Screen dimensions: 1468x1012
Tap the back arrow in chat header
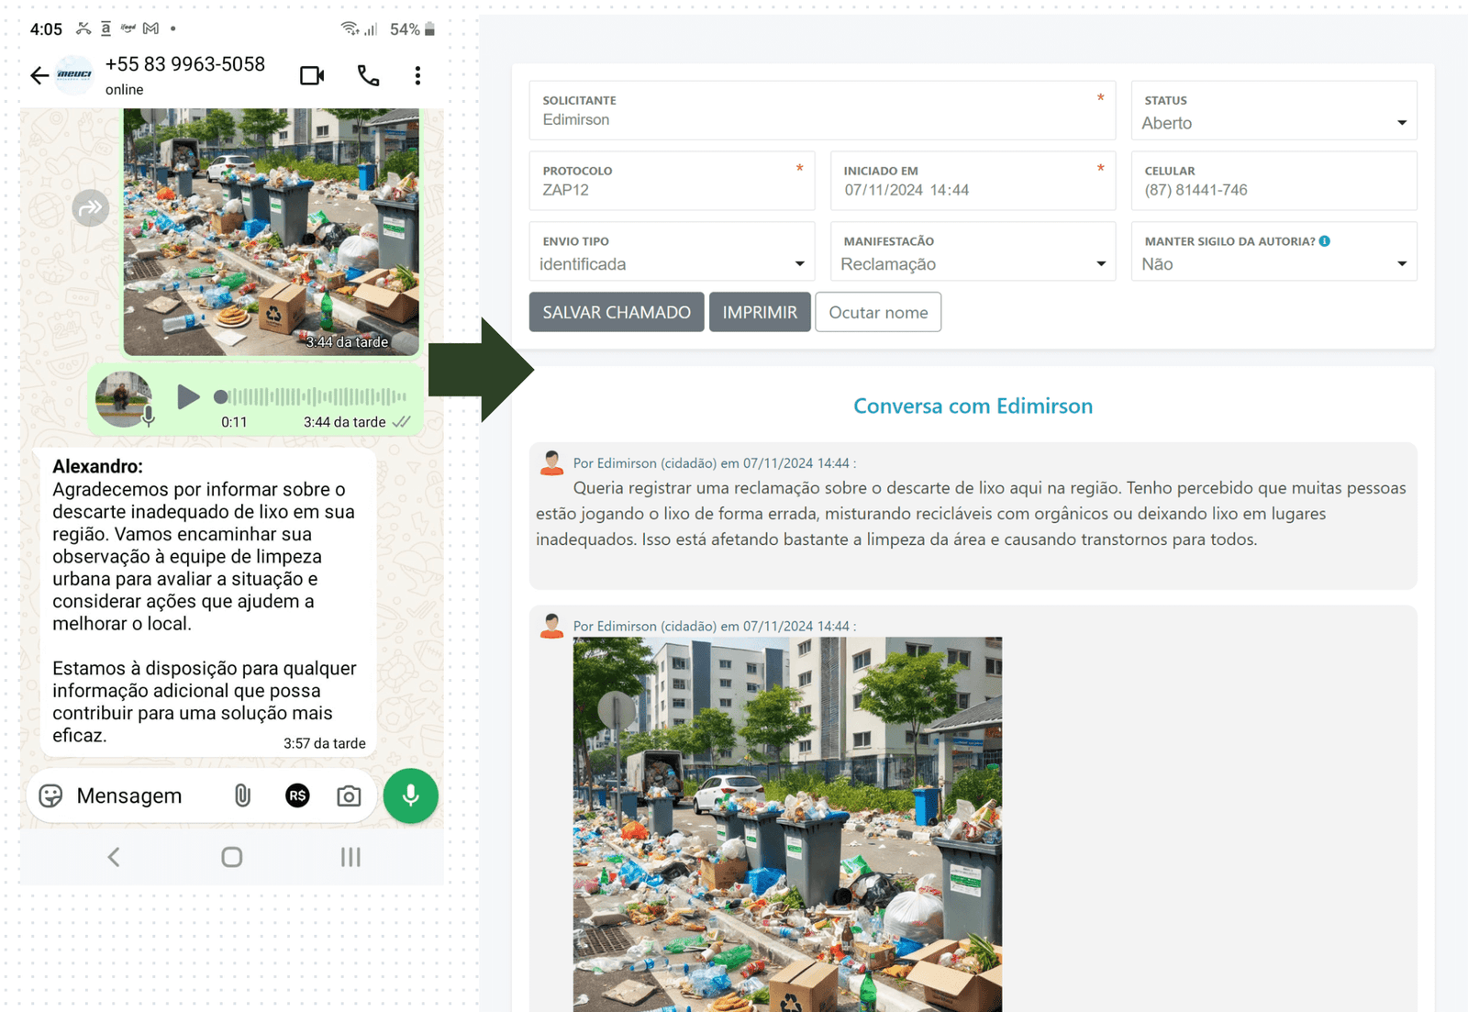coord(39,75)
